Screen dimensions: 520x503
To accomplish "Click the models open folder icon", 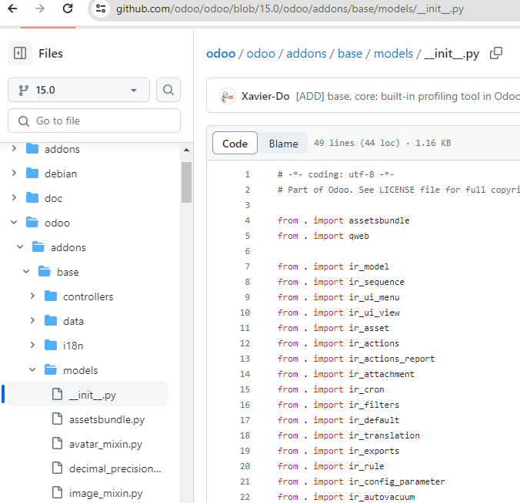I will tap(51, 369).
